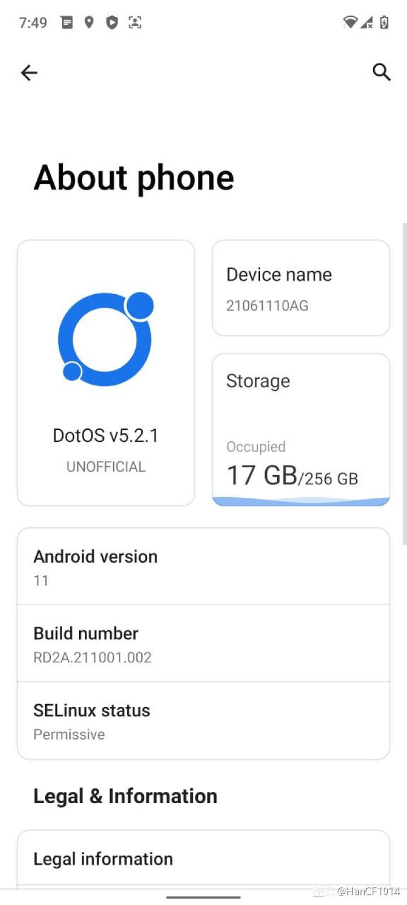Open the Storage card
The image size is (407, 905).
tap(301, 430)
